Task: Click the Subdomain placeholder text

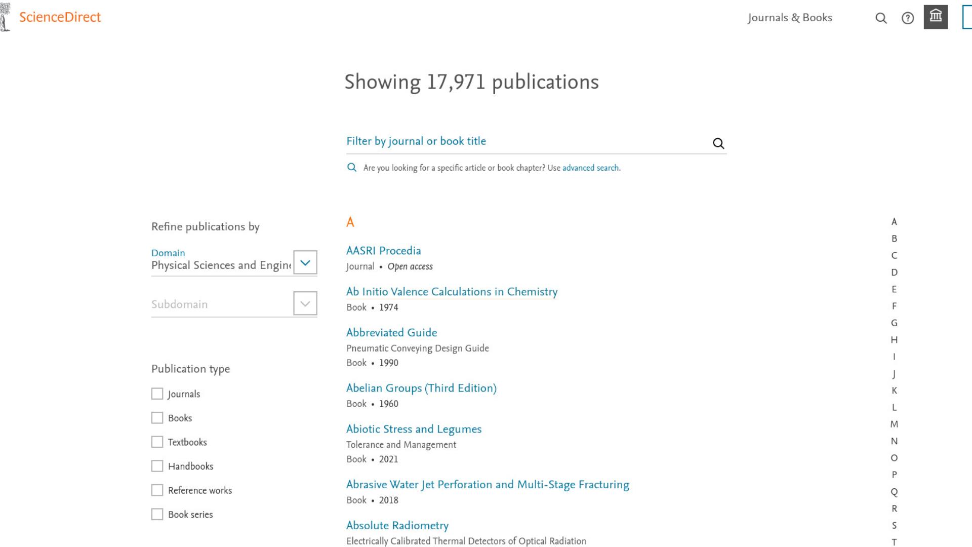Action: click(x=179, y=304)
